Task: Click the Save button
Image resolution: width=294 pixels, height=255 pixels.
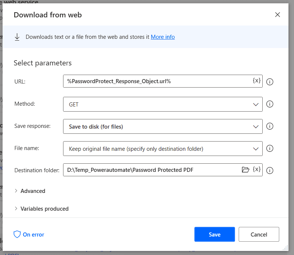Action: point(214,234)
